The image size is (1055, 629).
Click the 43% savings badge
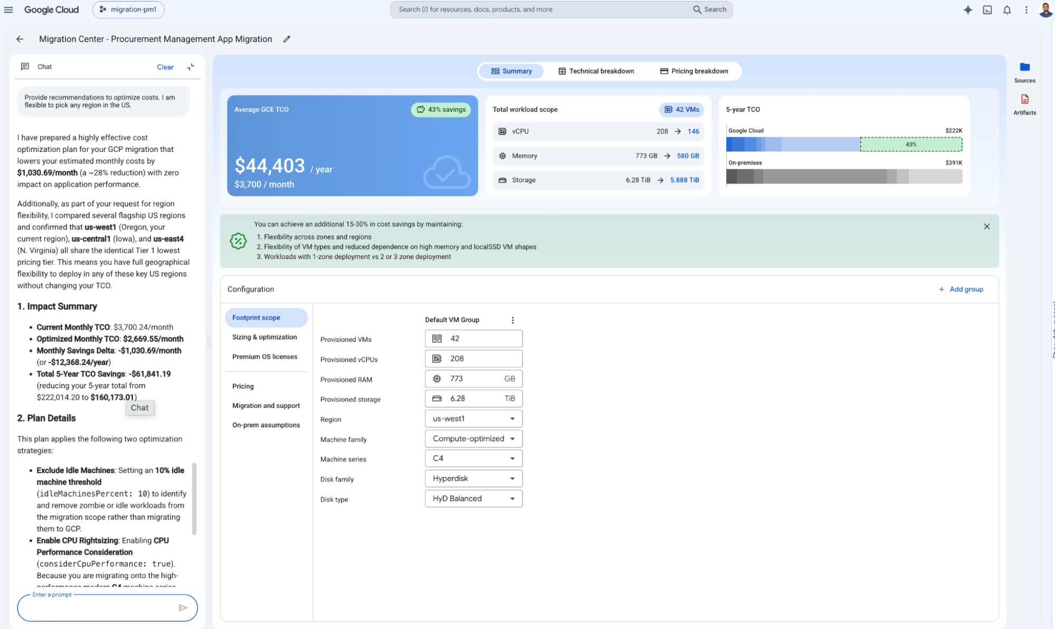pos(441,110)
